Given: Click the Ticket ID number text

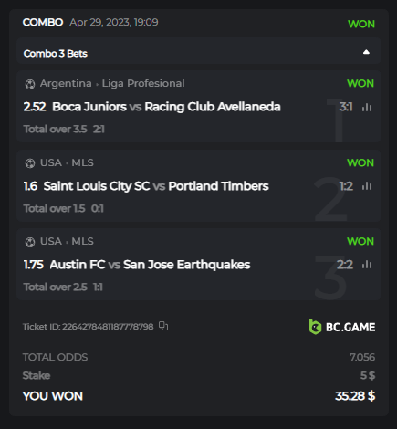Looking at the screenshot, I should pyautogui.click(x=108, y=327).
